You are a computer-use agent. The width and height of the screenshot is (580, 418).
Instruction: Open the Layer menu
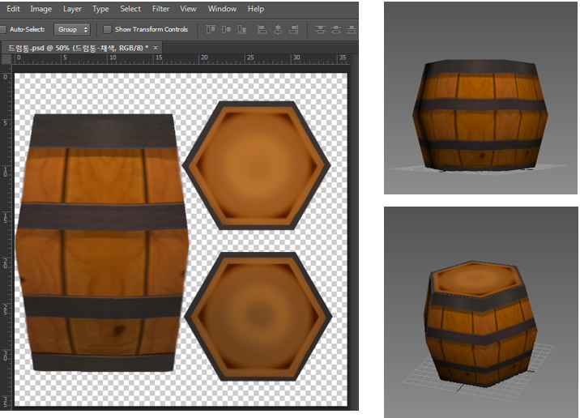click(72, 9)
